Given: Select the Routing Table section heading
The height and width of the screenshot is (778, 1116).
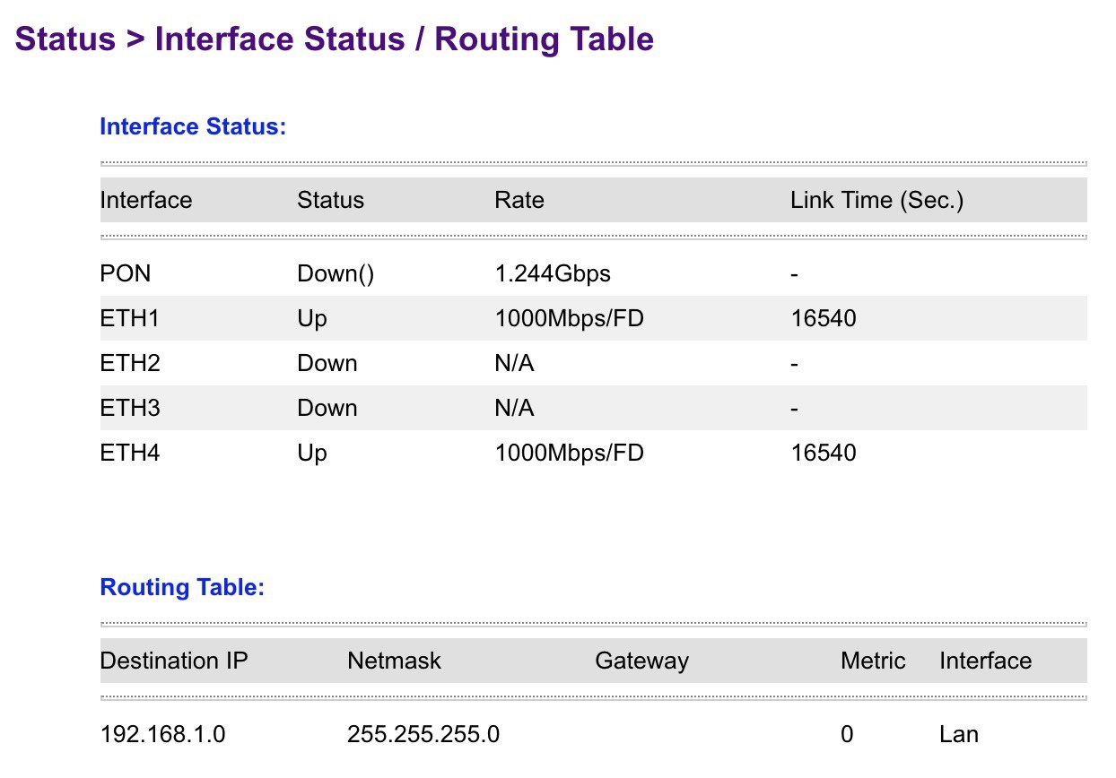Looking at the screenshot, I should pos(182,588).
